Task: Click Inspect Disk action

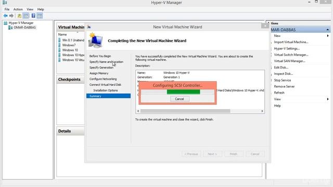Action: tap(283, 74)
